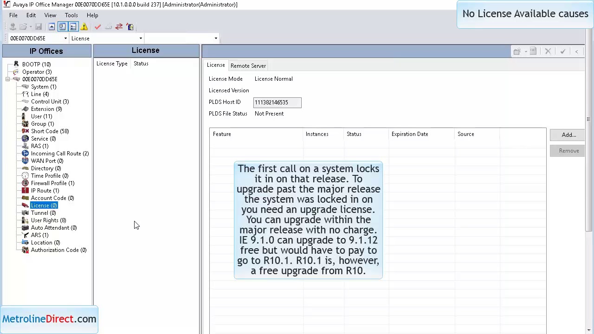The height and width of the screenshot is (334, 594).
Task: Select Extension (9) tree item
Action: coord(46,109)
